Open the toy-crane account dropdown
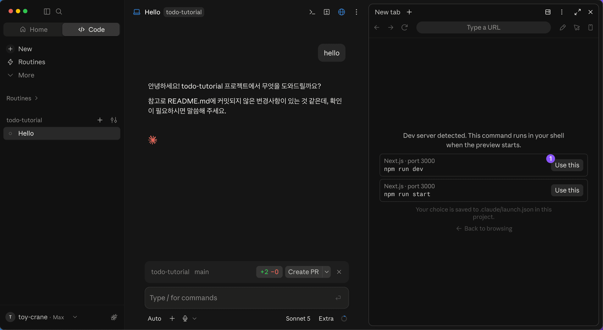 pyautogui.click(x=75, y=317)
